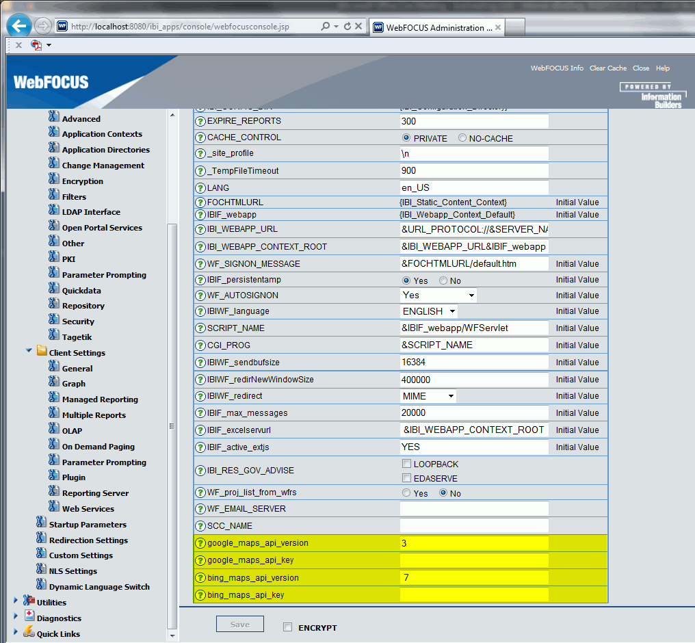Open the PDF toolbar dropdown arrow
This screenshot has width=695, height=643.
pos(49,44)
